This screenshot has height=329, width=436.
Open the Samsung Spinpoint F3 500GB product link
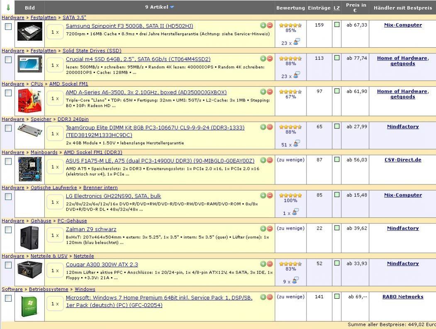click(129, 26)
